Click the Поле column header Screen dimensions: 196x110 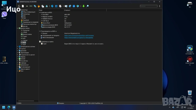51,10
